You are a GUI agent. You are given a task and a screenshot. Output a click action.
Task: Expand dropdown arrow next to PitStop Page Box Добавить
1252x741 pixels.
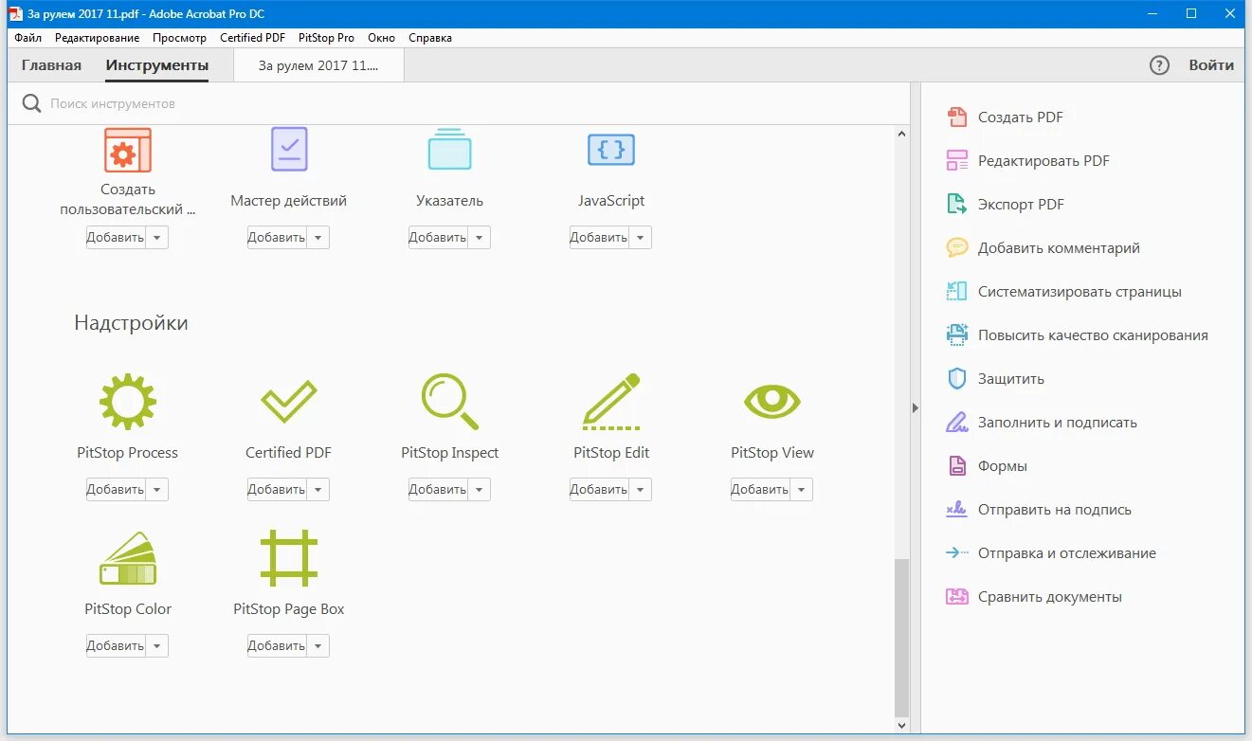(318, 645)
